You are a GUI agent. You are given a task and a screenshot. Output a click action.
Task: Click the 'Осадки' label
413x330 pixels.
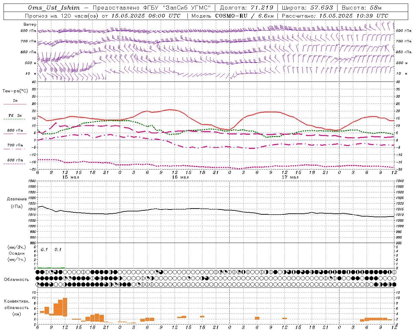click(17, 253)
